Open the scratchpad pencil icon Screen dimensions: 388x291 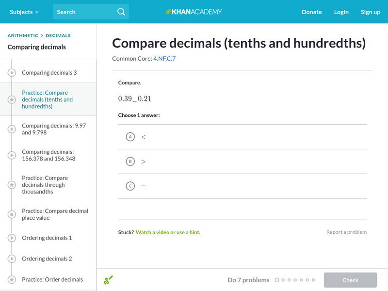108,280
